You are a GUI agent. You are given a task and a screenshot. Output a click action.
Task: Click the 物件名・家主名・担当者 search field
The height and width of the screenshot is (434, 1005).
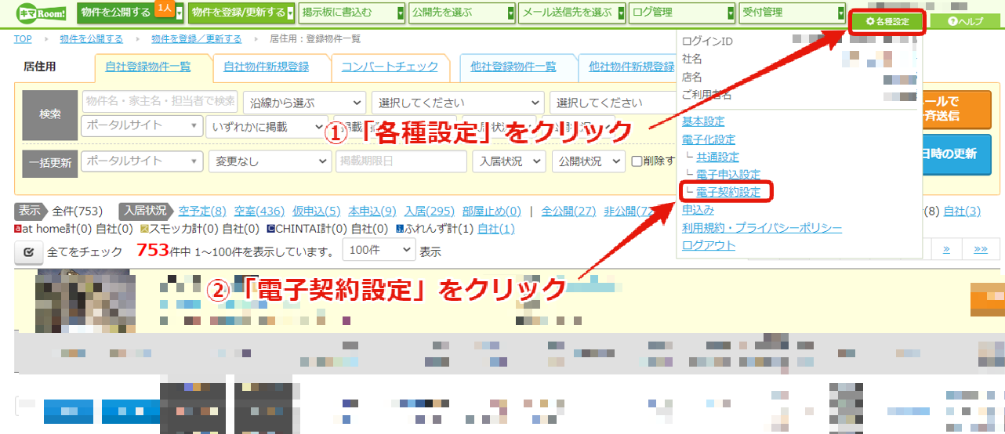pos(160,102)
